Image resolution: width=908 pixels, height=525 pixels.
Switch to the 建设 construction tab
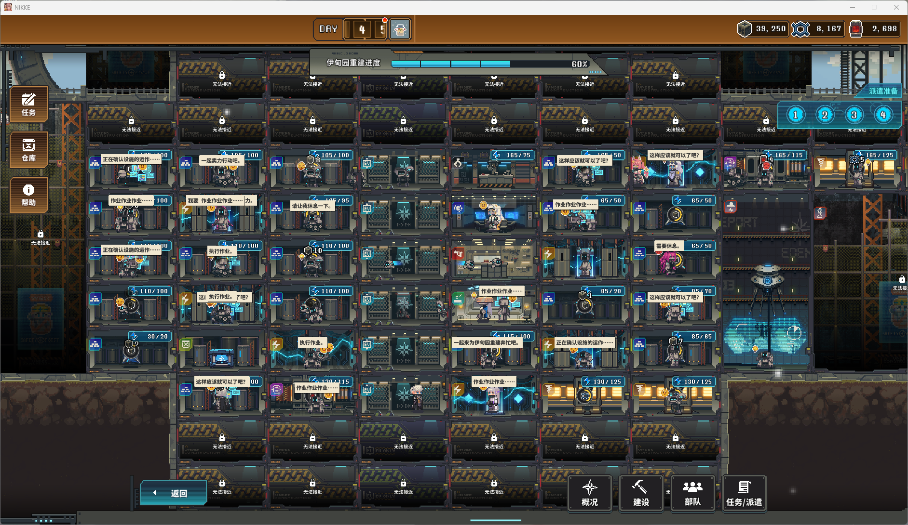[x=641, y=493]
